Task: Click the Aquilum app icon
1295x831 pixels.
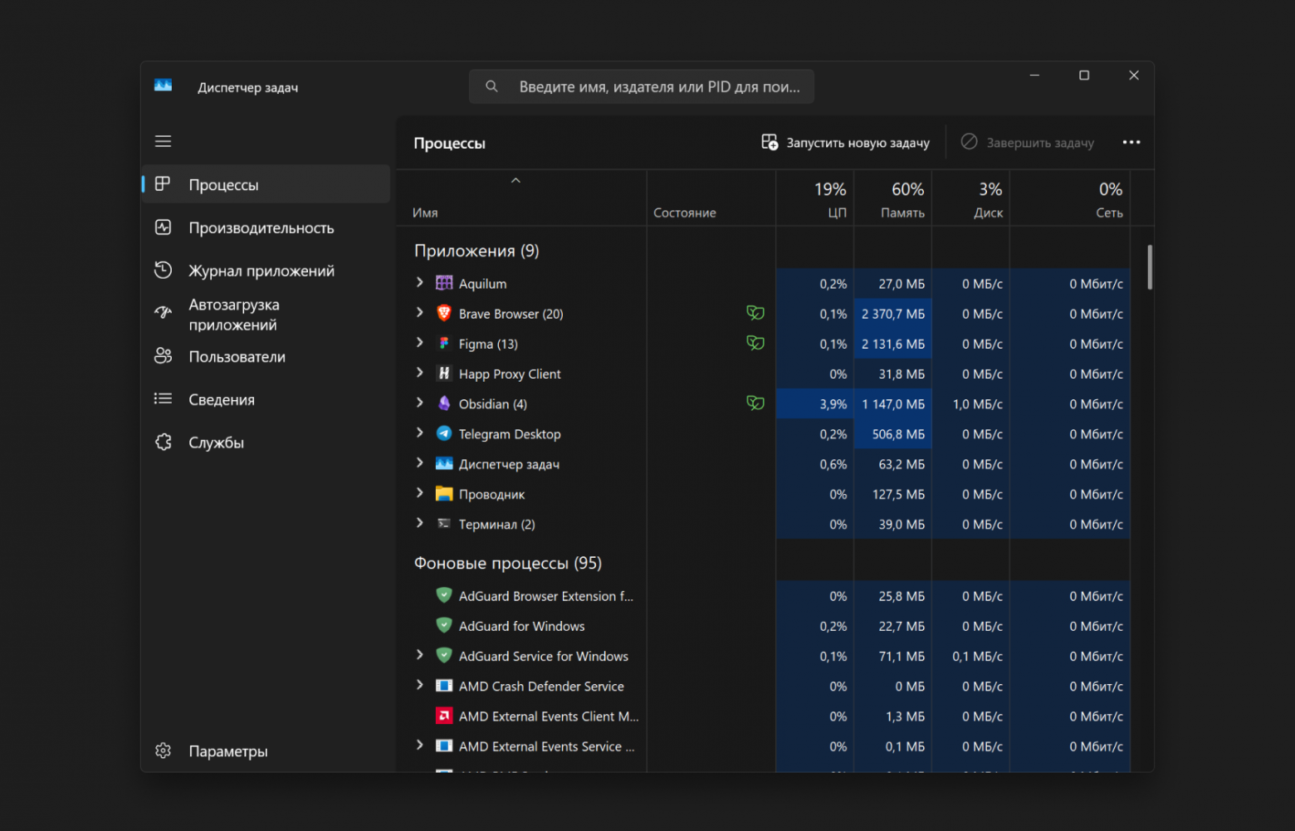Action: click(444, 283)
